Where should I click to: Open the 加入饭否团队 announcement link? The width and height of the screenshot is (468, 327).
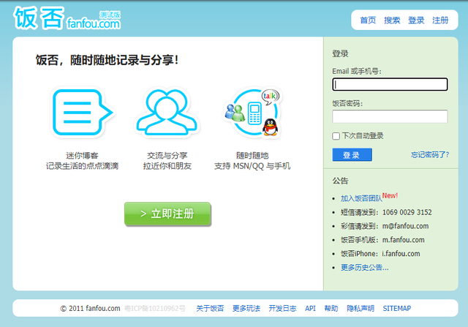[x=361, y=198]
